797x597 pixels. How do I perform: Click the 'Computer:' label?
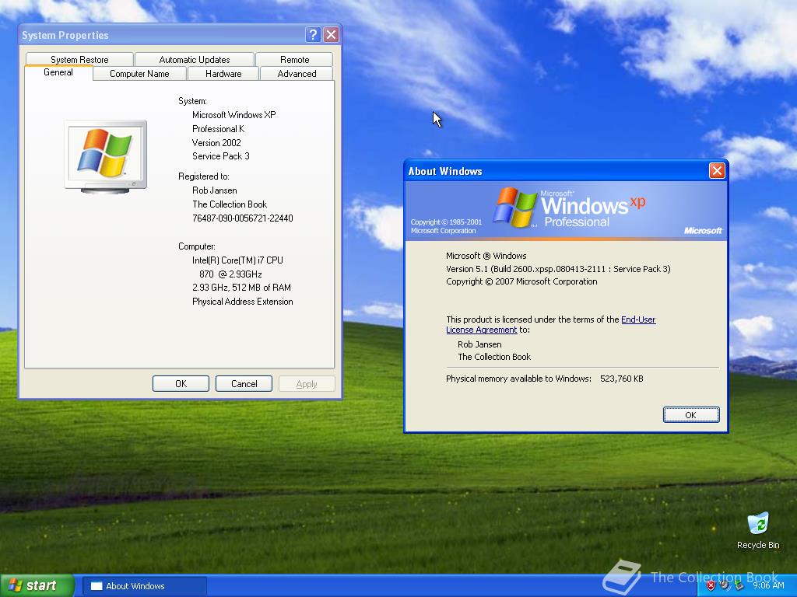pos(197,246)
